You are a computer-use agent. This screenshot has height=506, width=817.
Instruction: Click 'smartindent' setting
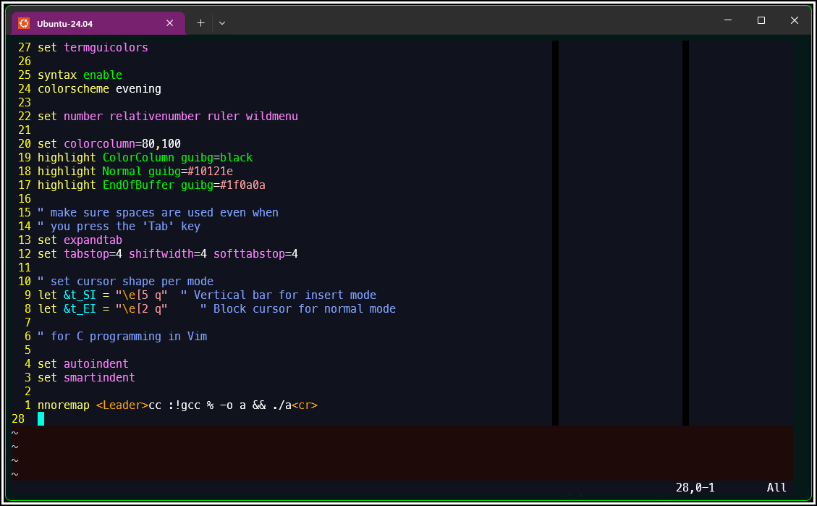click(100, 378)
